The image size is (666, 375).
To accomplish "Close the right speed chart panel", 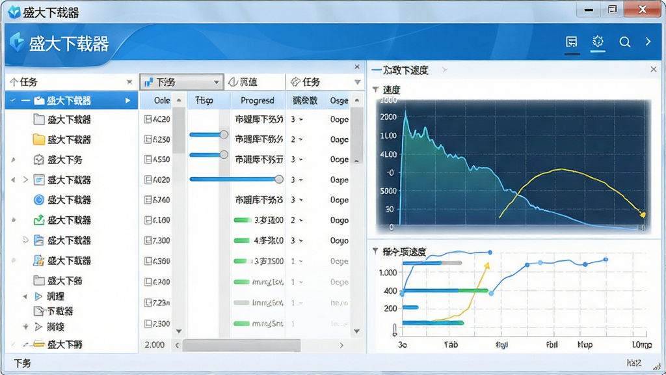I will click(x=653, y=69).
